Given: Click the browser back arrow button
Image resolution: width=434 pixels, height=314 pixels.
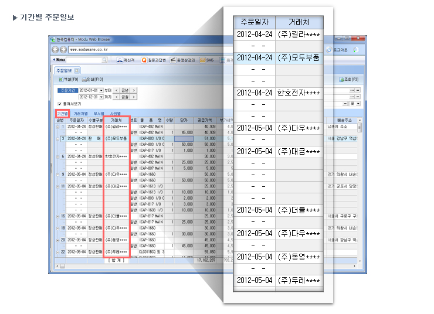Looking at the screenshot, I should [56, 50].
